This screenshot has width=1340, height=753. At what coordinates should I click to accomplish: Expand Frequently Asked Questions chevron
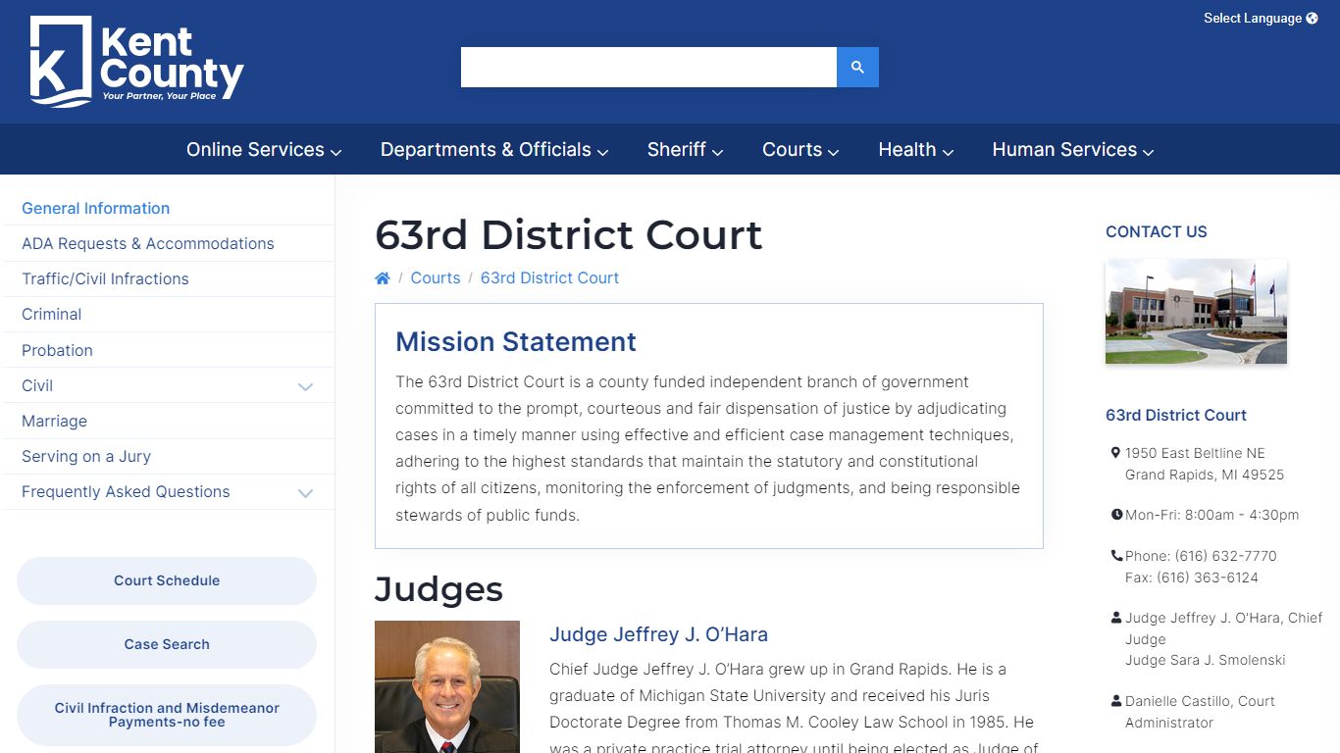tap(305, 492)
